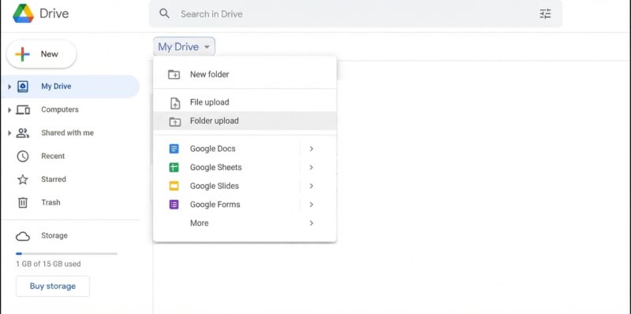This screenshot has width=631, height=314.
Task: Open My Drive in sidebar
Action: (x=70, y=87)
